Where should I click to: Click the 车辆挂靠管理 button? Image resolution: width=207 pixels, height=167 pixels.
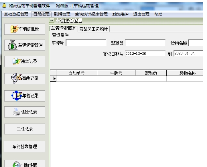click(25, 147)
